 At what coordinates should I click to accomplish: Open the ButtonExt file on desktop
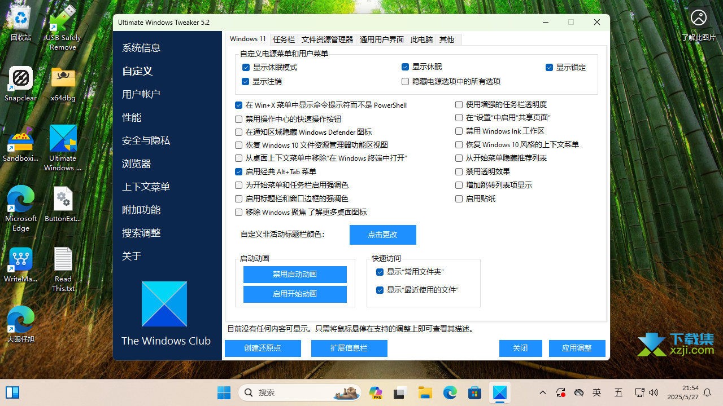click(x=63, y=204)
